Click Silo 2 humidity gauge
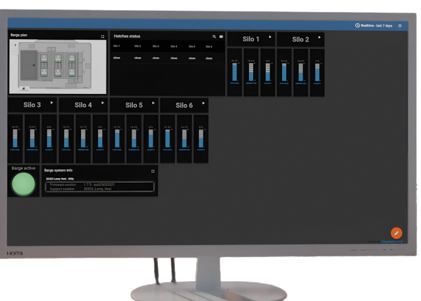Image resolution: width=421 pixels, height=301 pixels. tap(317, 73)
